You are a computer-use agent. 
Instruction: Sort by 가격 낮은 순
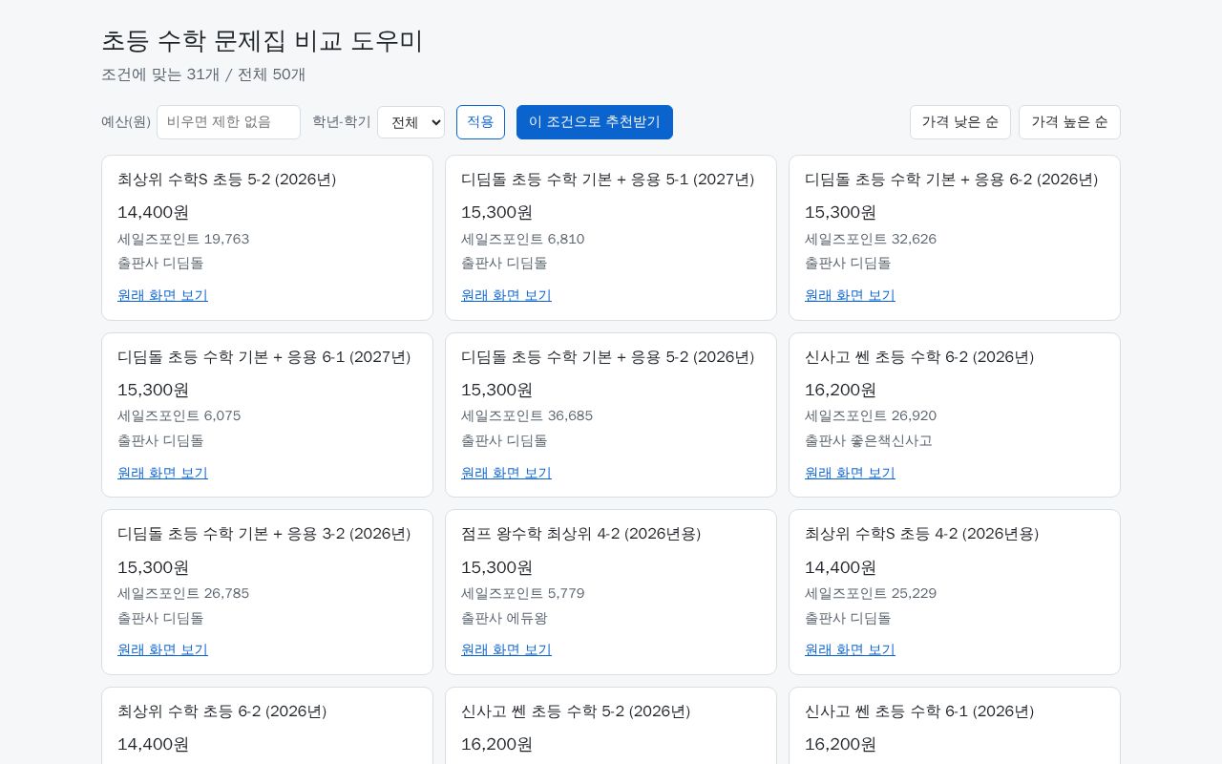[960, 122]
